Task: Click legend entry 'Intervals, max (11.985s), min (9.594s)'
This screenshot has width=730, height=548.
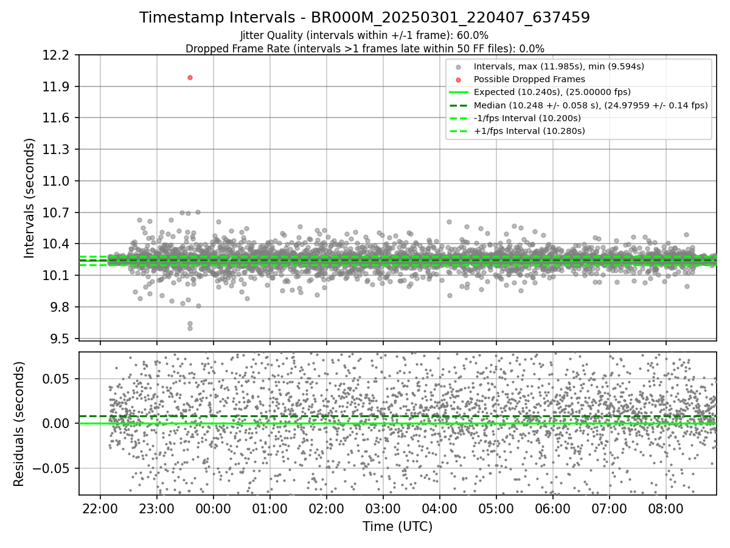Action: click(558, 66)
